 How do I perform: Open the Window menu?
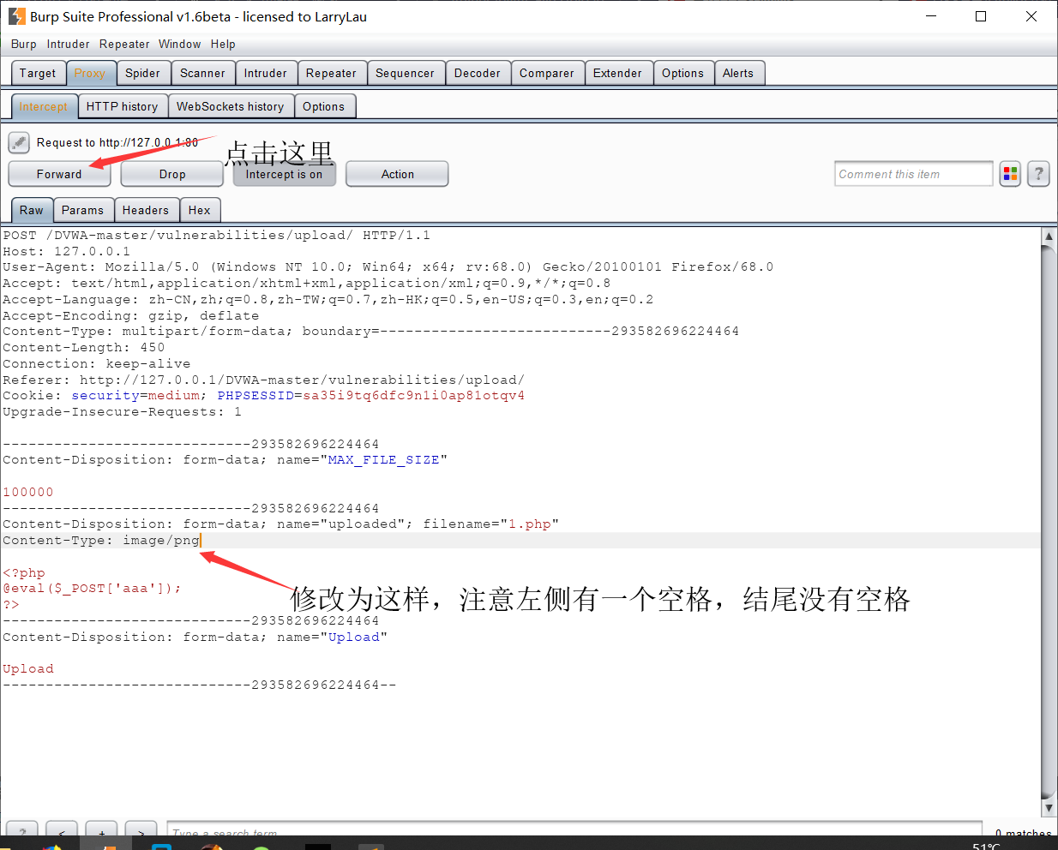pyautogui.click(x=180, y=44)
